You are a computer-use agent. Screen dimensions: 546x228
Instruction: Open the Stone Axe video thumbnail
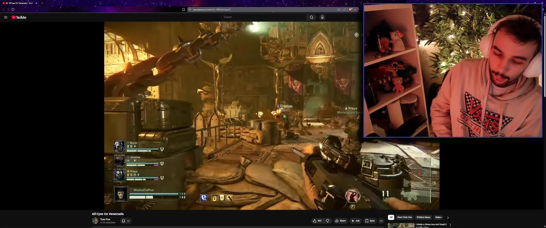point(401,225)
